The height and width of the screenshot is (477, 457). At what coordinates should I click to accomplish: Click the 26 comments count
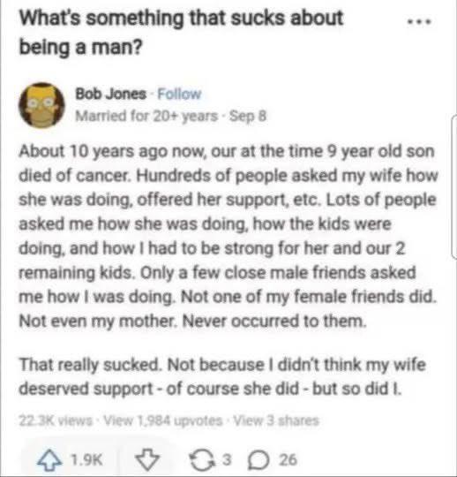288,459
